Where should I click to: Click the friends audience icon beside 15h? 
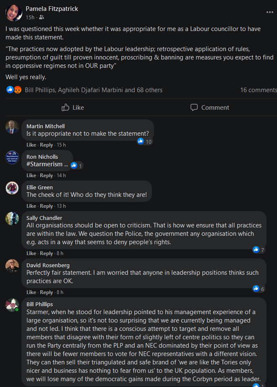coord(42,18)
